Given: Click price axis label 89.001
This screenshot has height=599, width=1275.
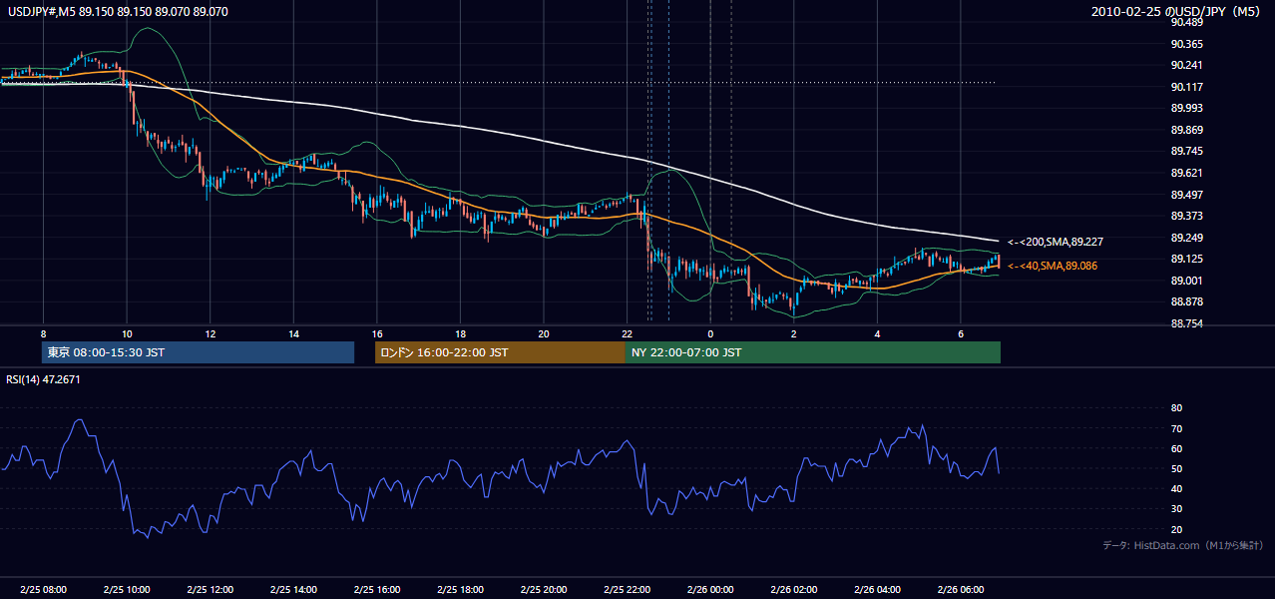Looking at the screenshot, I should click(1186, 281).
